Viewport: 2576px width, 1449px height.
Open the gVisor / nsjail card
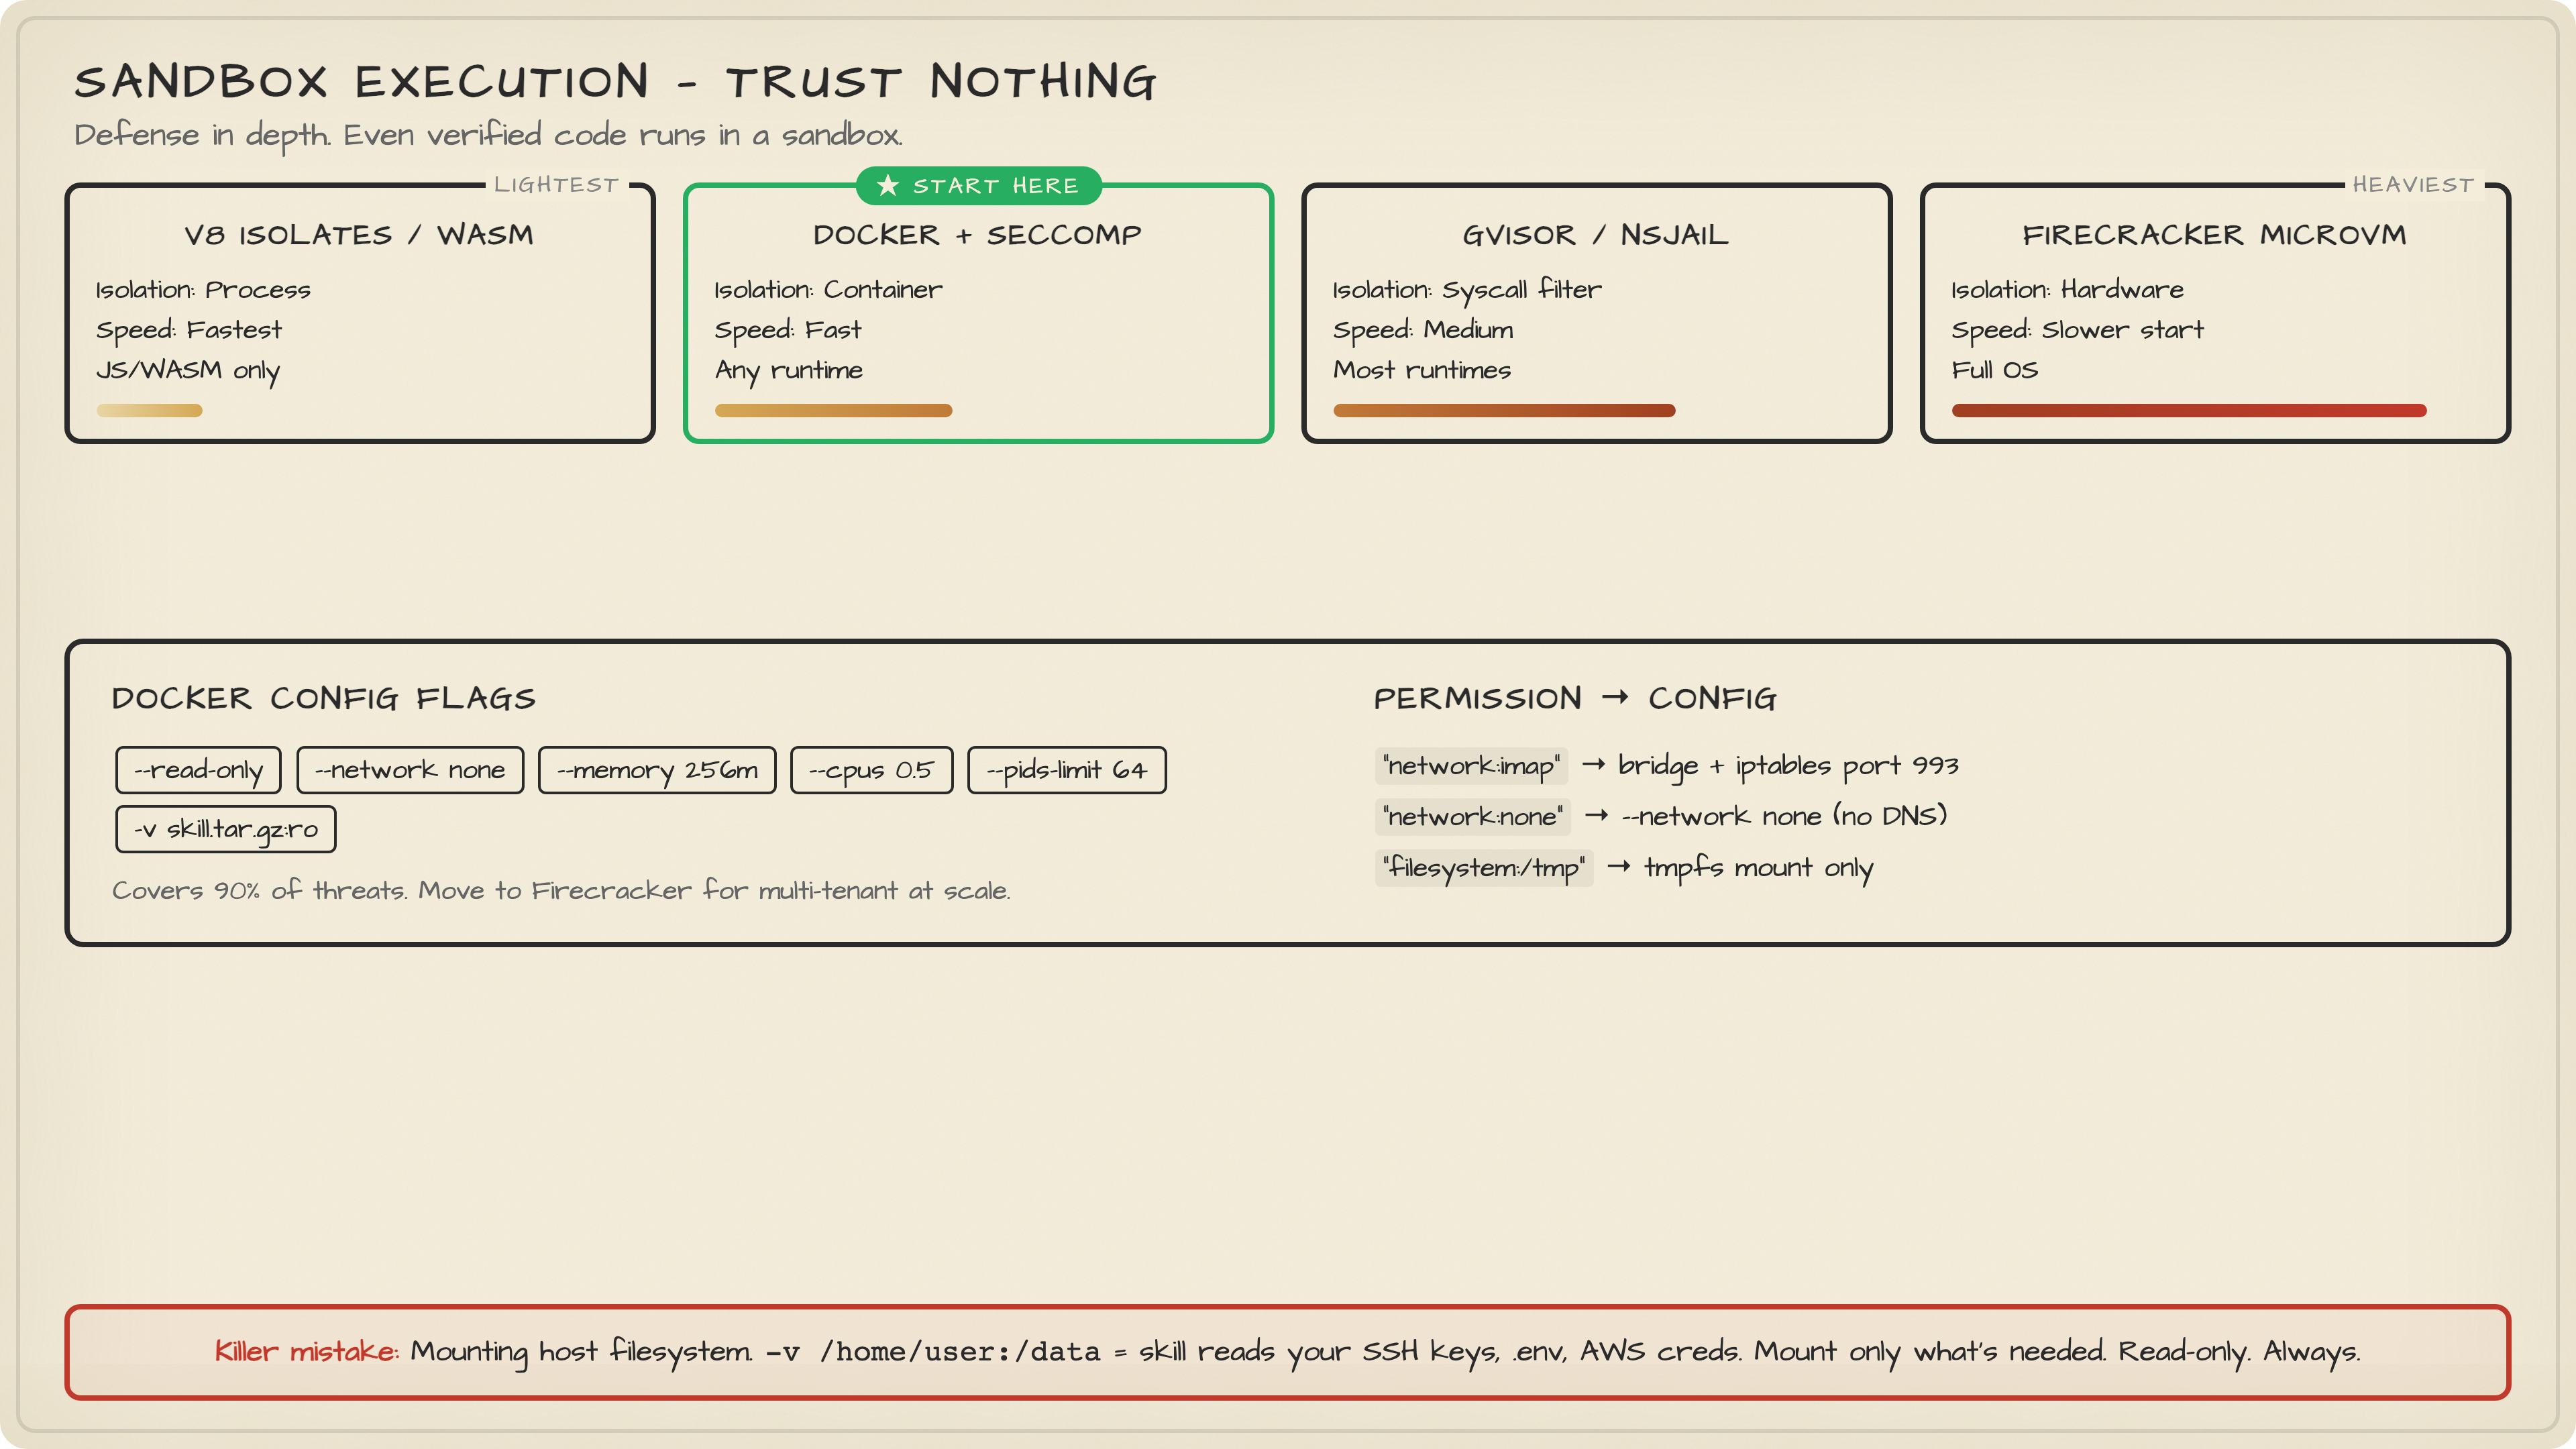(1596, 313)
